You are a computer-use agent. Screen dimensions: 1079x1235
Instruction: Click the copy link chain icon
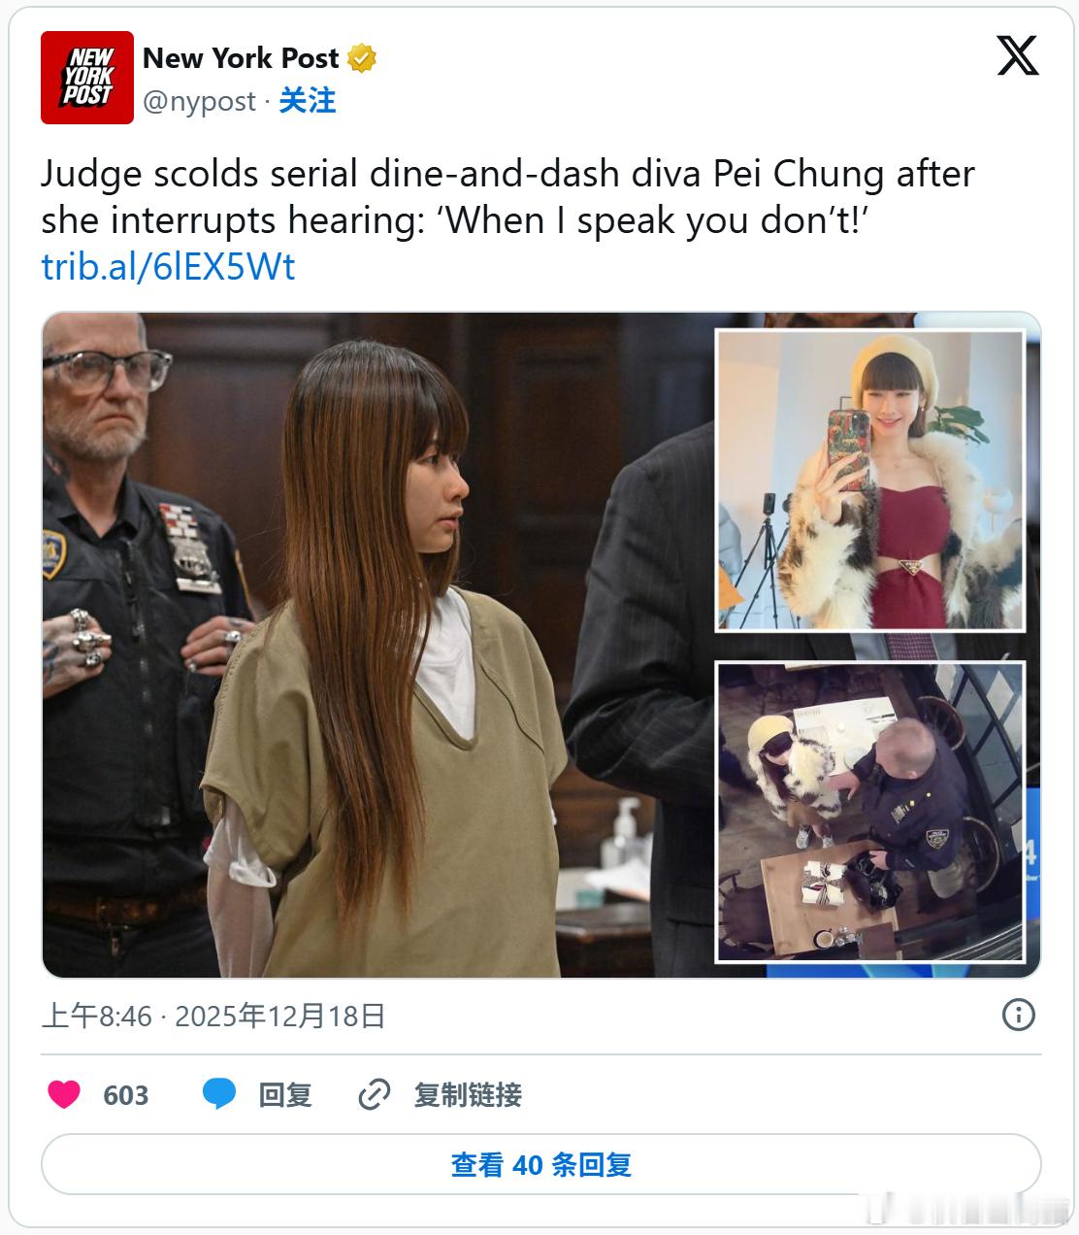374,1094
